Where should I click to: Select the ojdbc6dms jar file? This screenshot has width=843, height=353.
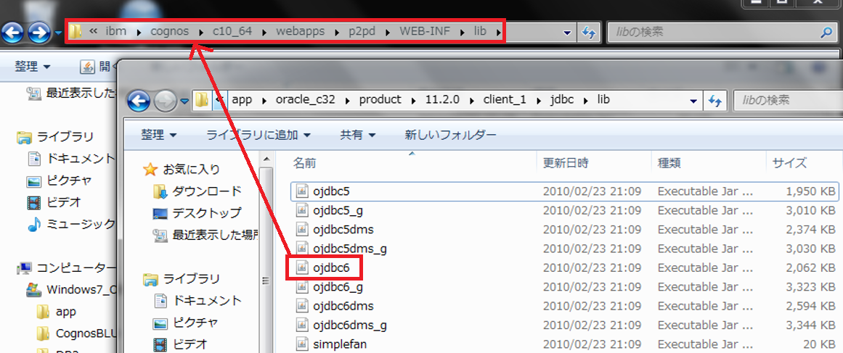tap(343, 306)
